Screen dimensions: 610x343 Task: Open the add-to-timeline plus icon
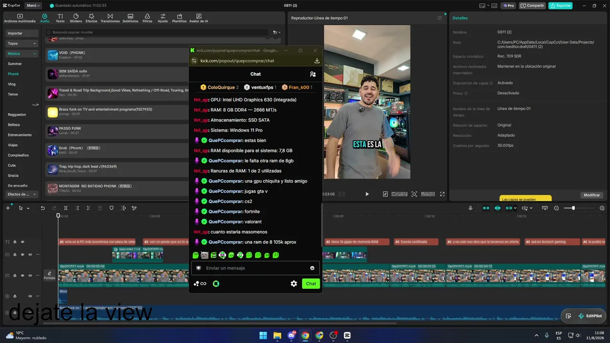pyautogui.click(x=8, y=208)
